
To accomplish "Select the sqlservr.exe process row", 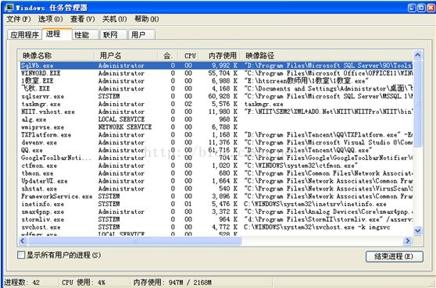I will [x=216, y=96].
